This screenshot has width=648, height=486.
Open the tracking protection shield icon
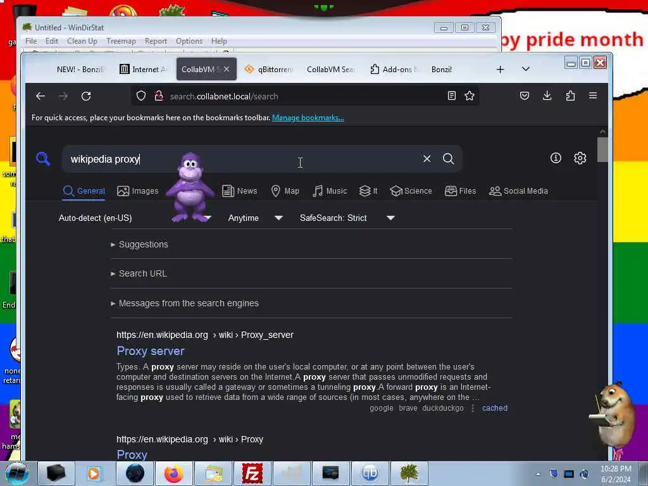(x=141, y=96)
